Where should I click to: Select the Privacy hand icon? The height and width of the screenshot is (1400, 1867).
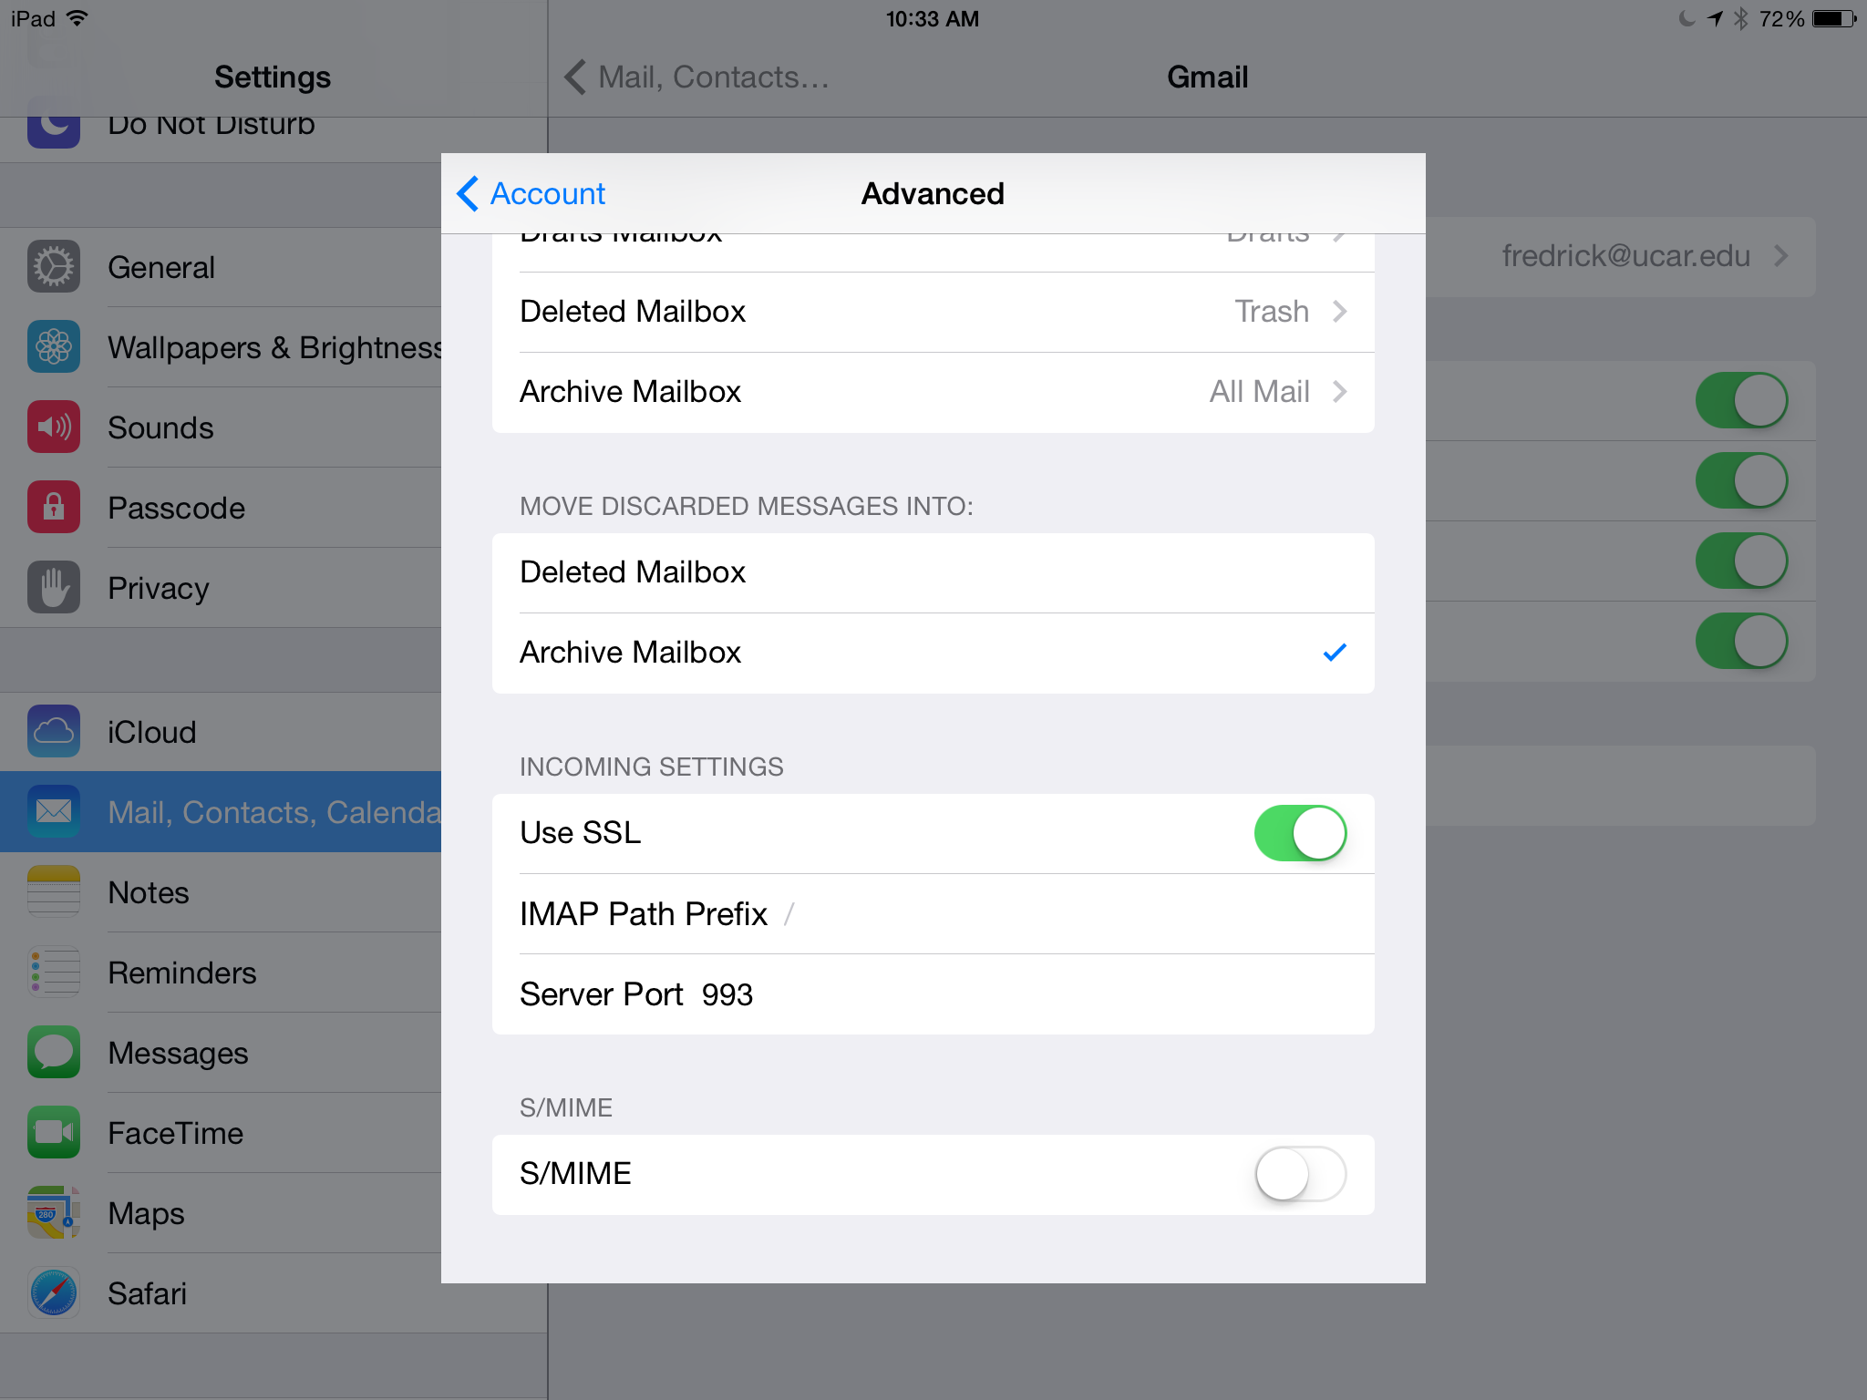click(54, 588)
